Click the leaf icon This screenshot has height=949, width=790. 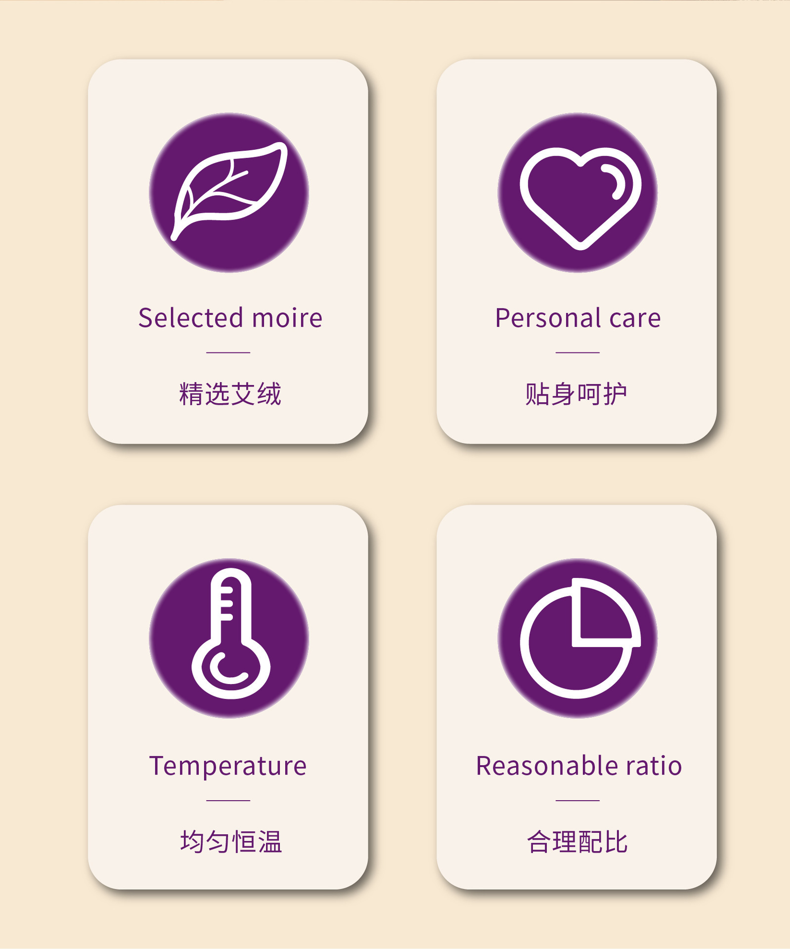tap(229, 190)
